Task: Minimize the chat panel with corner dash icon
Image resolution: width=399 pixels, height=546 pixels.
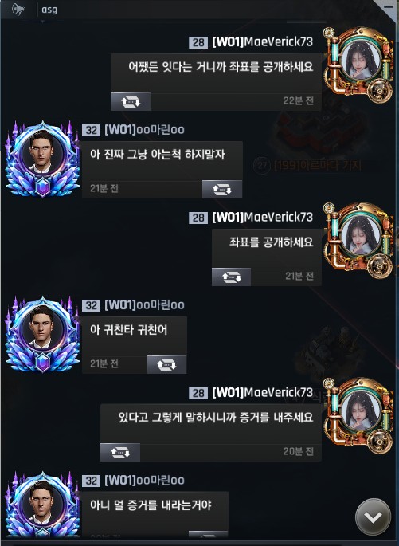Action: pos(389,6)
